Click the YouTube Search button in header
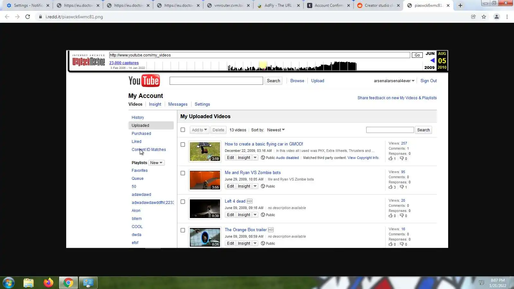This screenshot has height=289, width=514. coord(273,81)
